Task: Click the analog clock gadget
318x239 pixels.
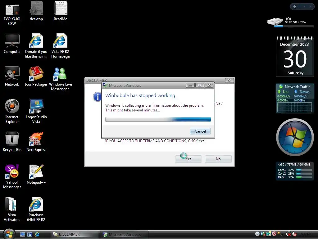Action: pyautogui.click(x=295, y=137)
